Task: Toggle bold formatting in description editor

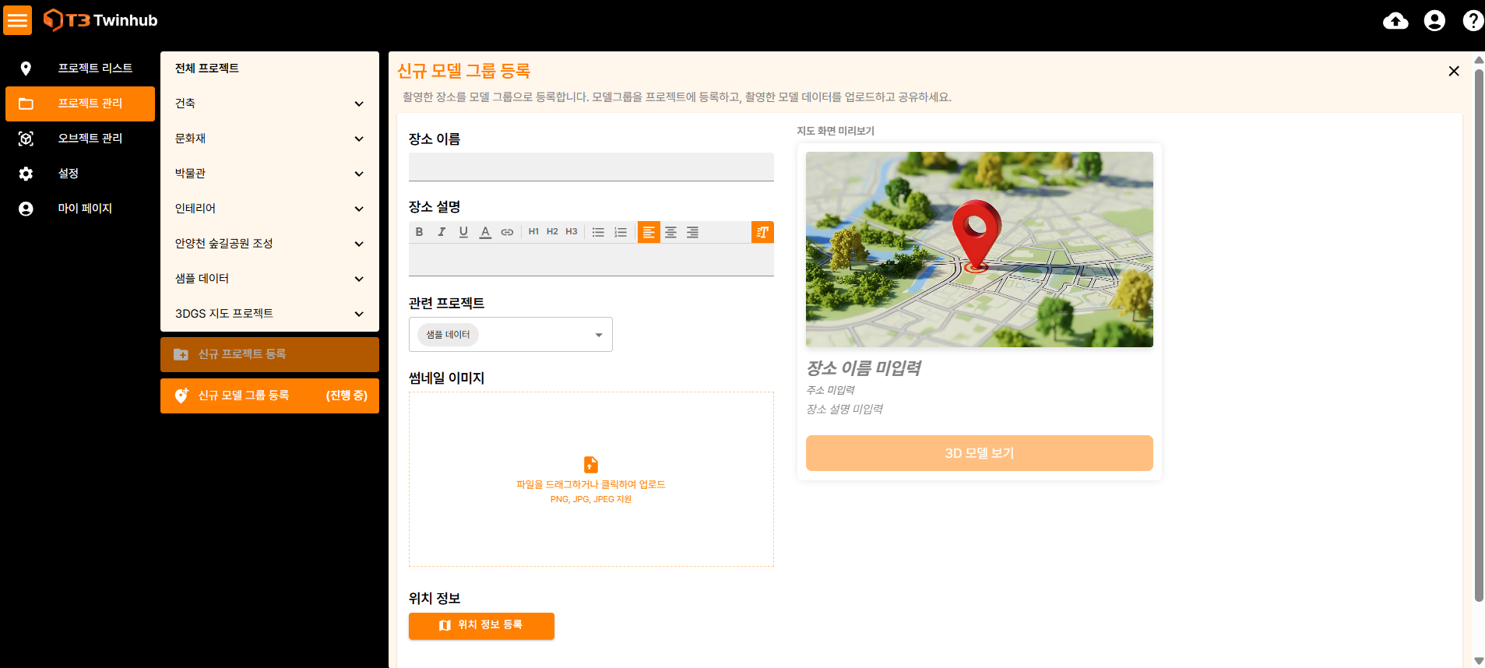Action: coord(419,232)
